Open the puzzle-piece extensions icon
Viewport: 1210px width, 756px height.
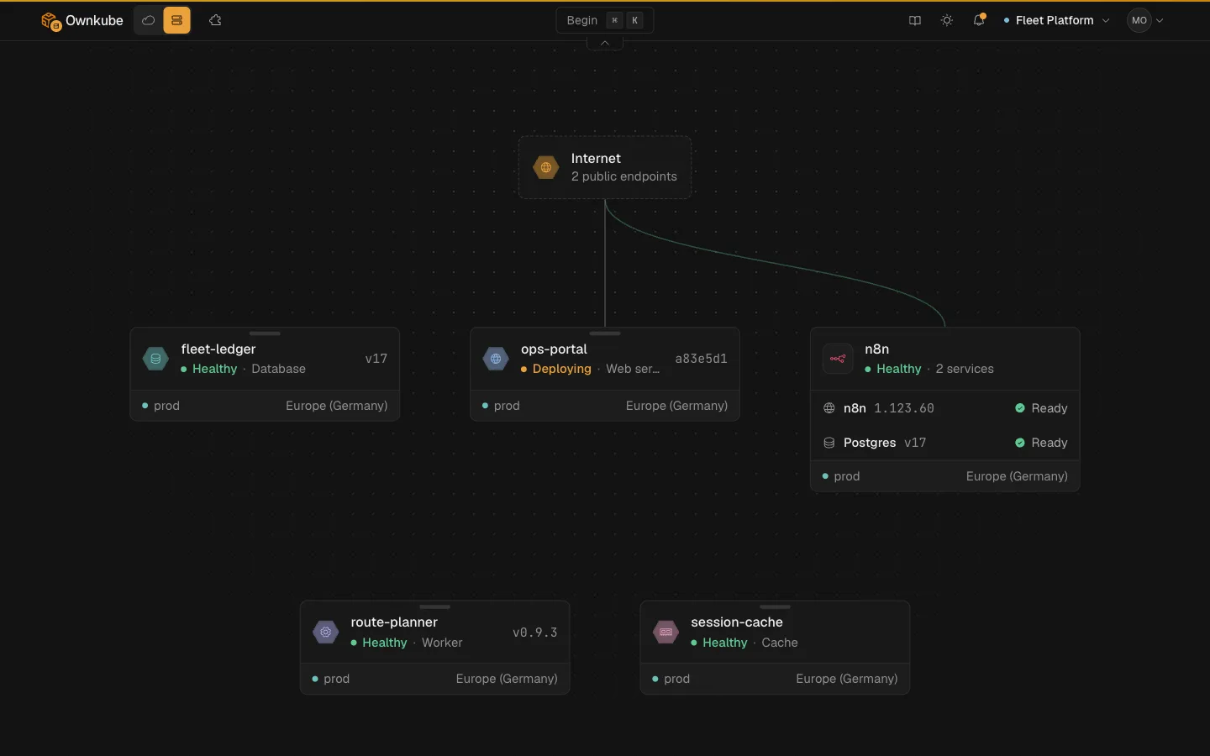tap(215, 20)
